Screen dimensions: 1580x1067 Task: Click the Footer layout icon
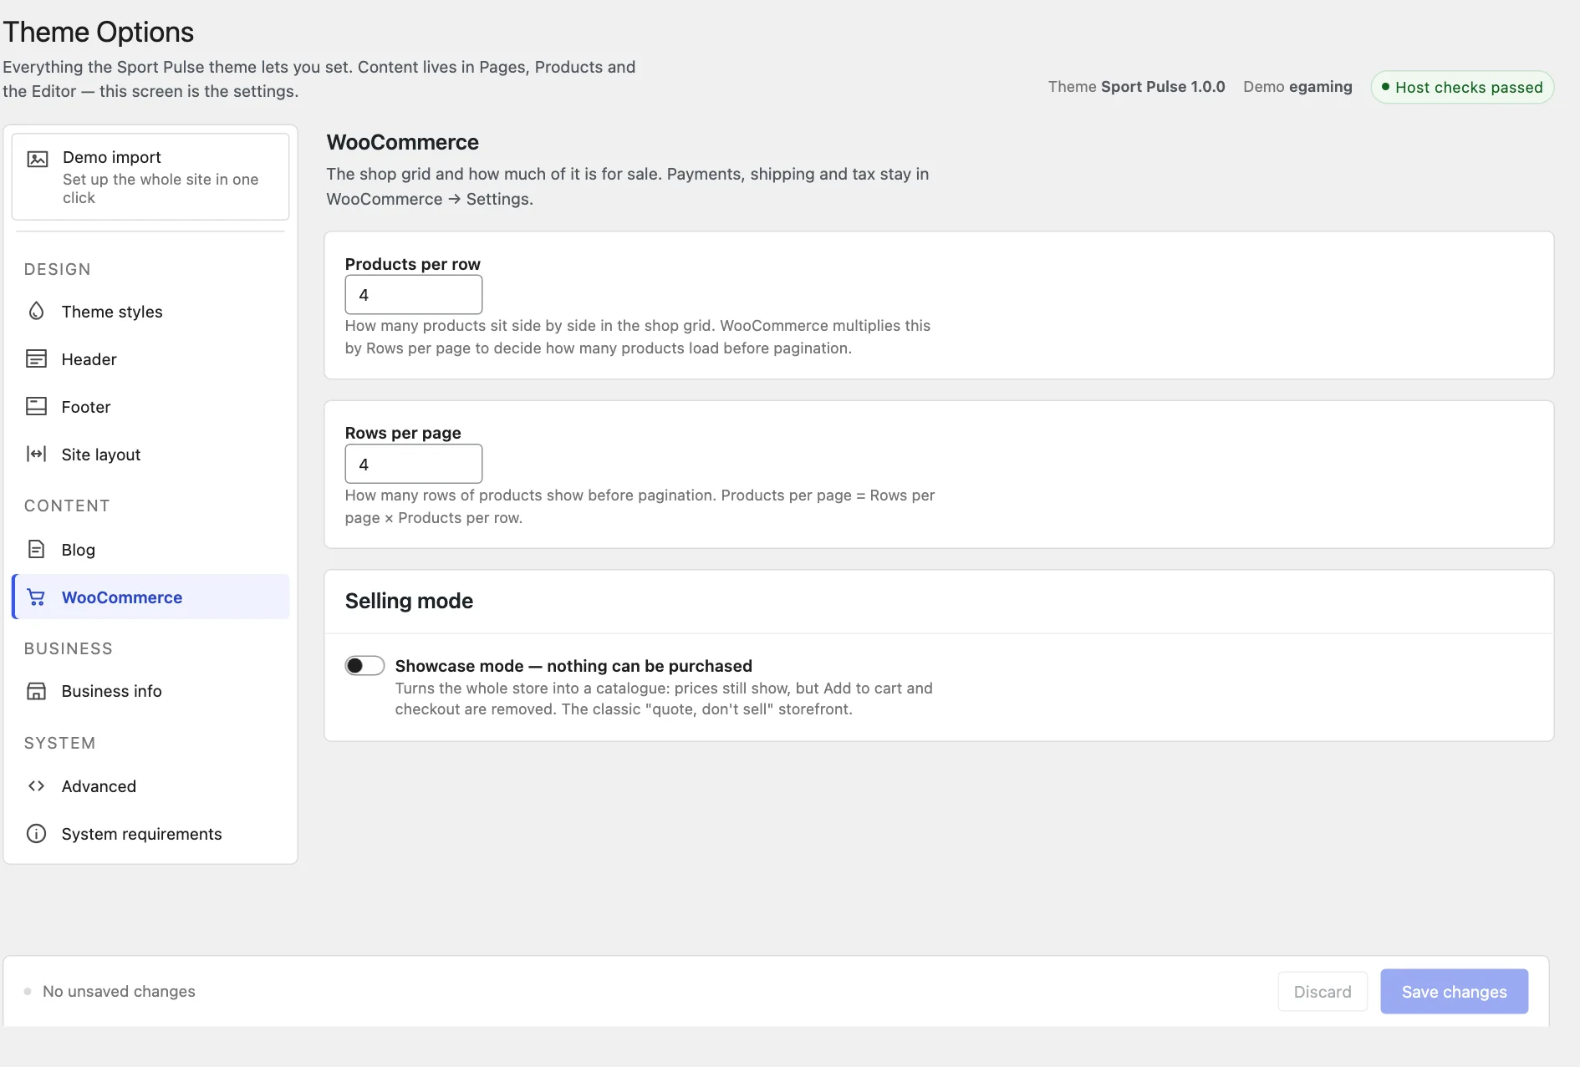[36, 407]
